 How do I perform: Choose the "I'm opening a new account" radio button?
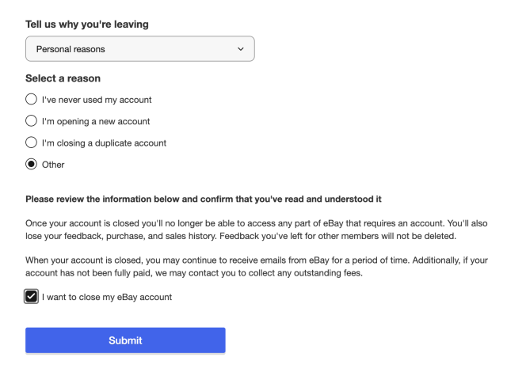tap(31, 121)
